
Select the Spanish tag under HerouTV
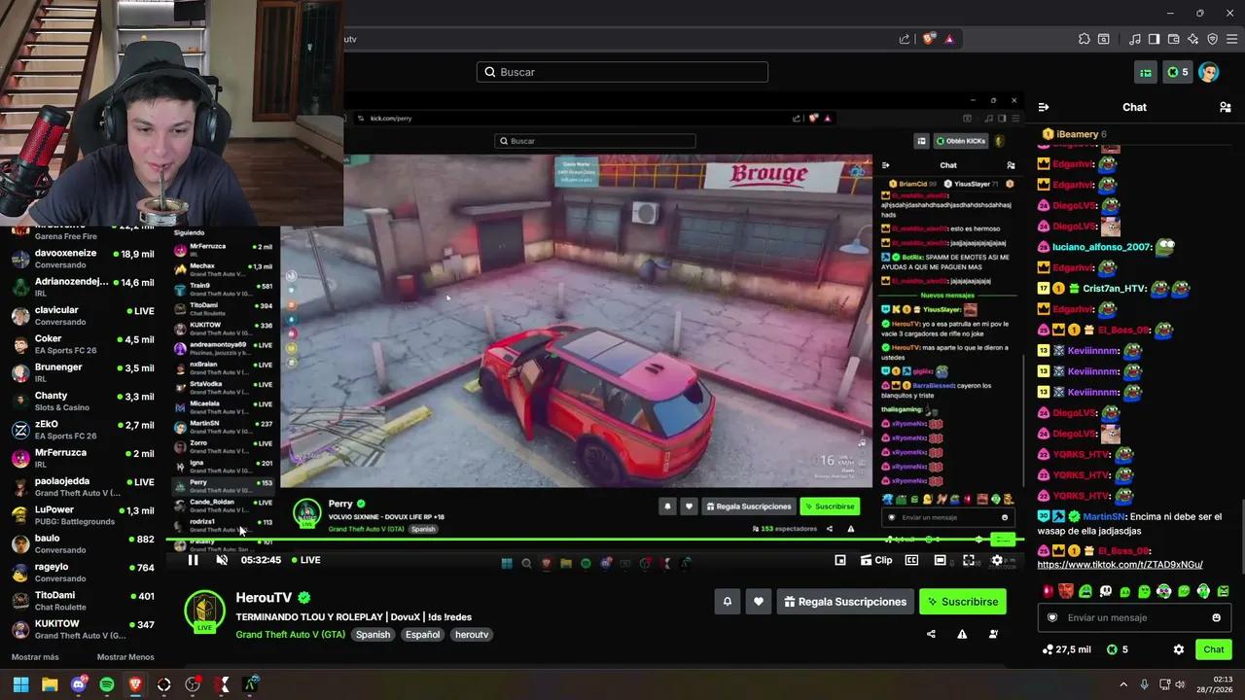(x=373, y=635)
